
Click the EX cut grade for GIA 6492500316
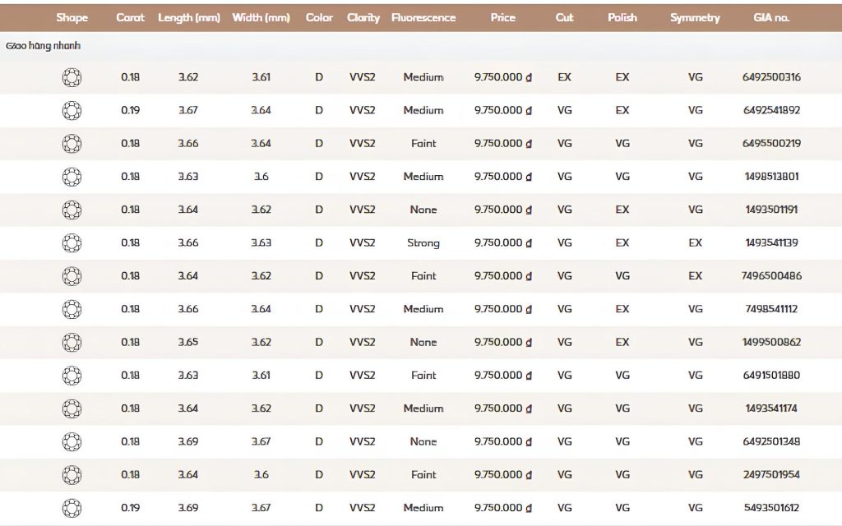[x=564, y=77]
